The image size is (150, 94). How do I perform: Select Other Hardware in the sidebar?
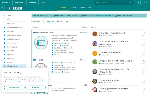[x=14, y=39]
